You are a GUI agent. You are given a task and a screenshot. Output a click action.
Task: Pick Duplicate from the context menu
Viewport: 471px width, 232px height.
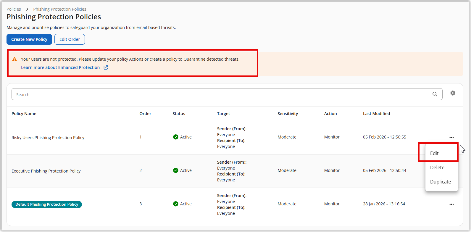(x=440, y=182)
